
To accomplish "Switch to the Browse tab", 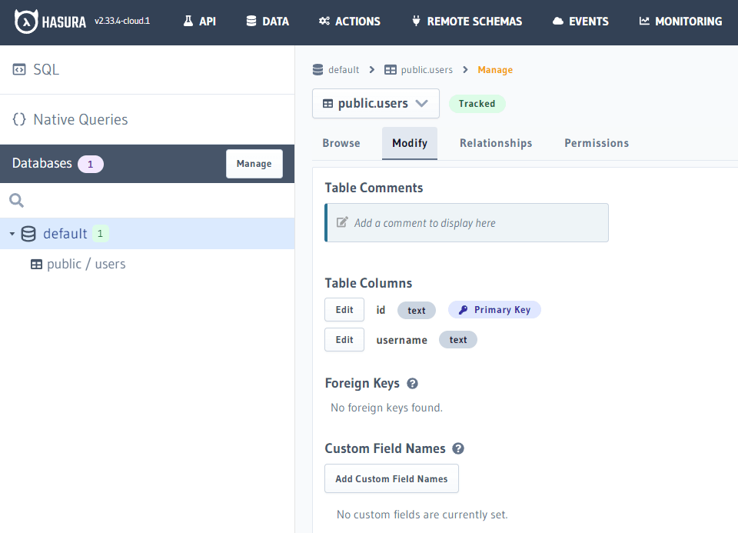I will 341,143.
